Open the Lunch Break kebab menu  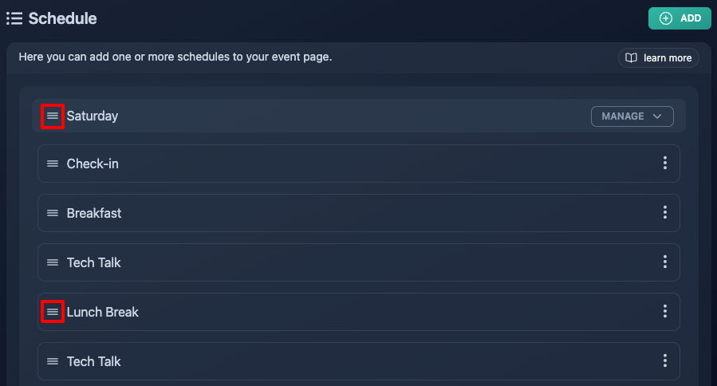pos(665,311)
